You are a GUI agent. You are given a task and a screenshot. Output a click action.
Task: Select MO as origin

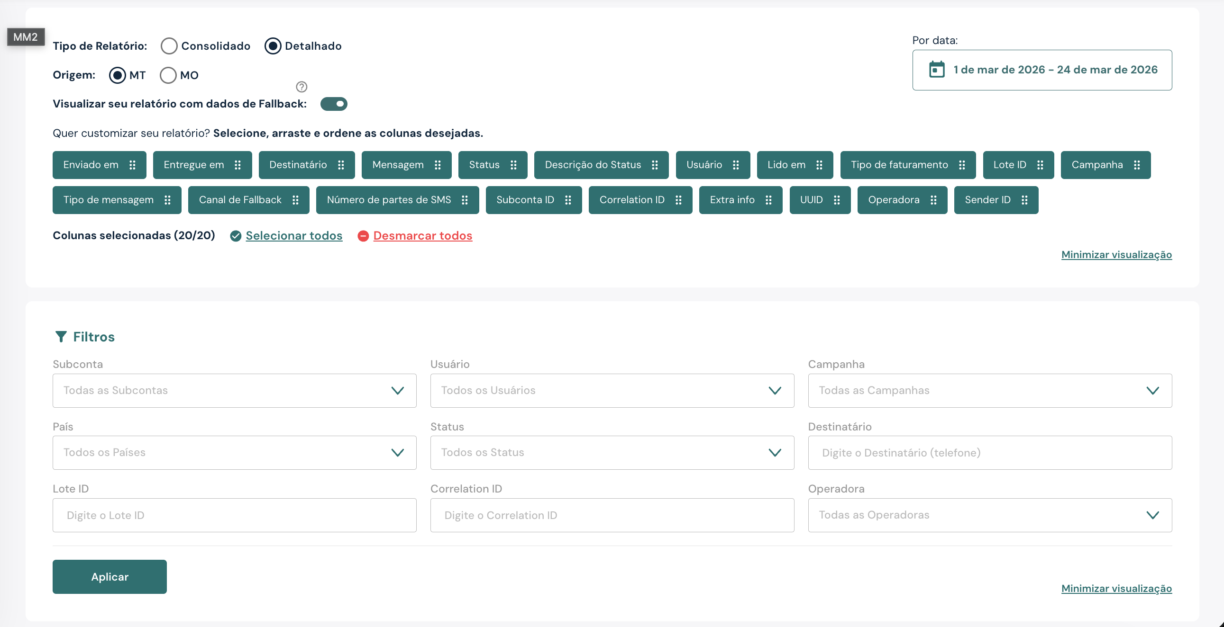pyautogui.click(x=168, y=75)
